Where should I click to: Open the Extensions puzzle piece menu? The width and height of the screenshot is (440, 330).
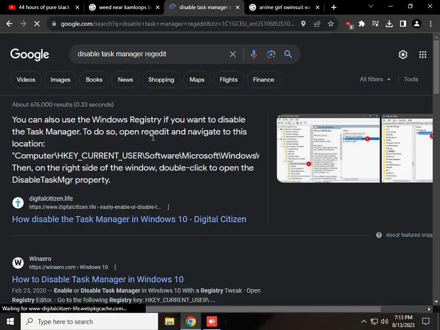[362, 24]
